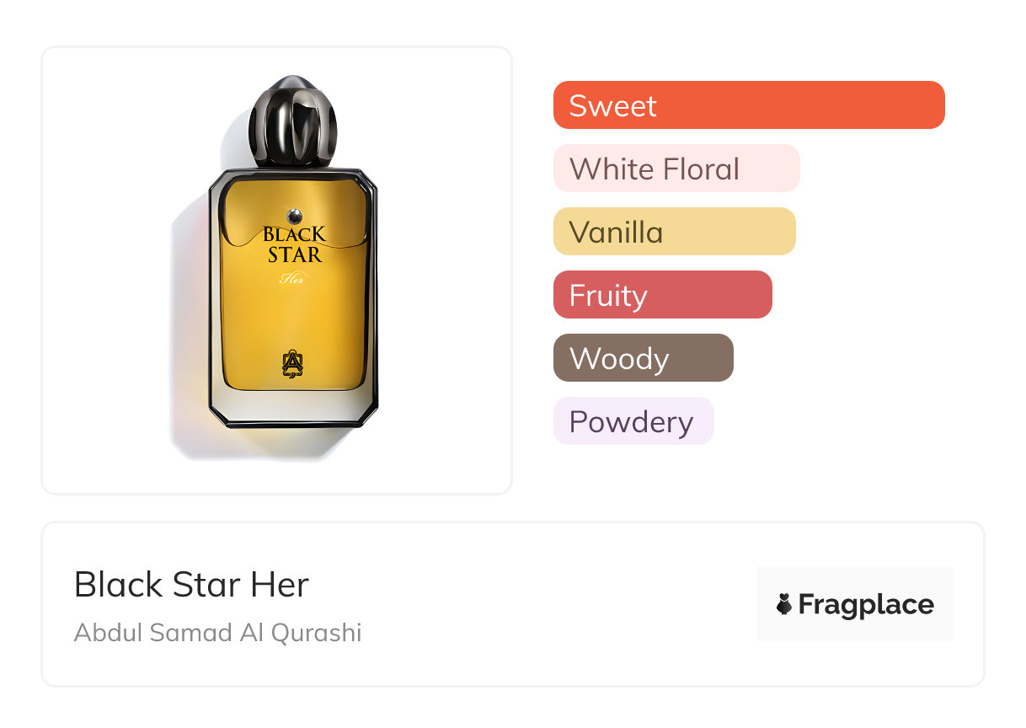Open the "Black Star Her" title link

click(x=191, y=585)
